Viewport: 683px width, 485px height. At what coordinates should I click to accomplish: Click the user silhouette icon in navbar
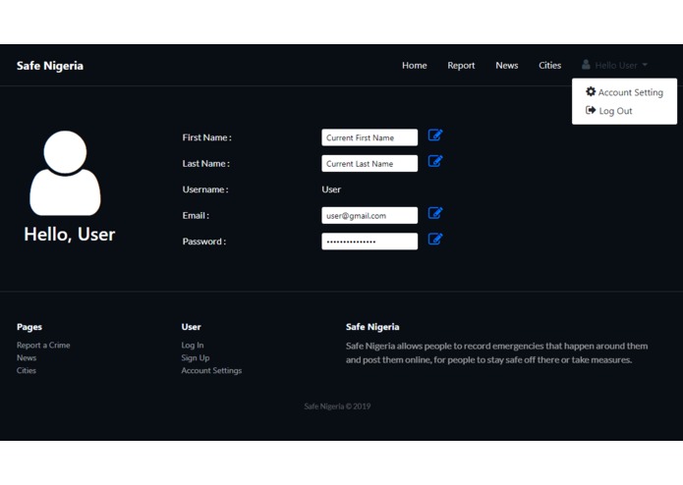(x=586, y=65)
